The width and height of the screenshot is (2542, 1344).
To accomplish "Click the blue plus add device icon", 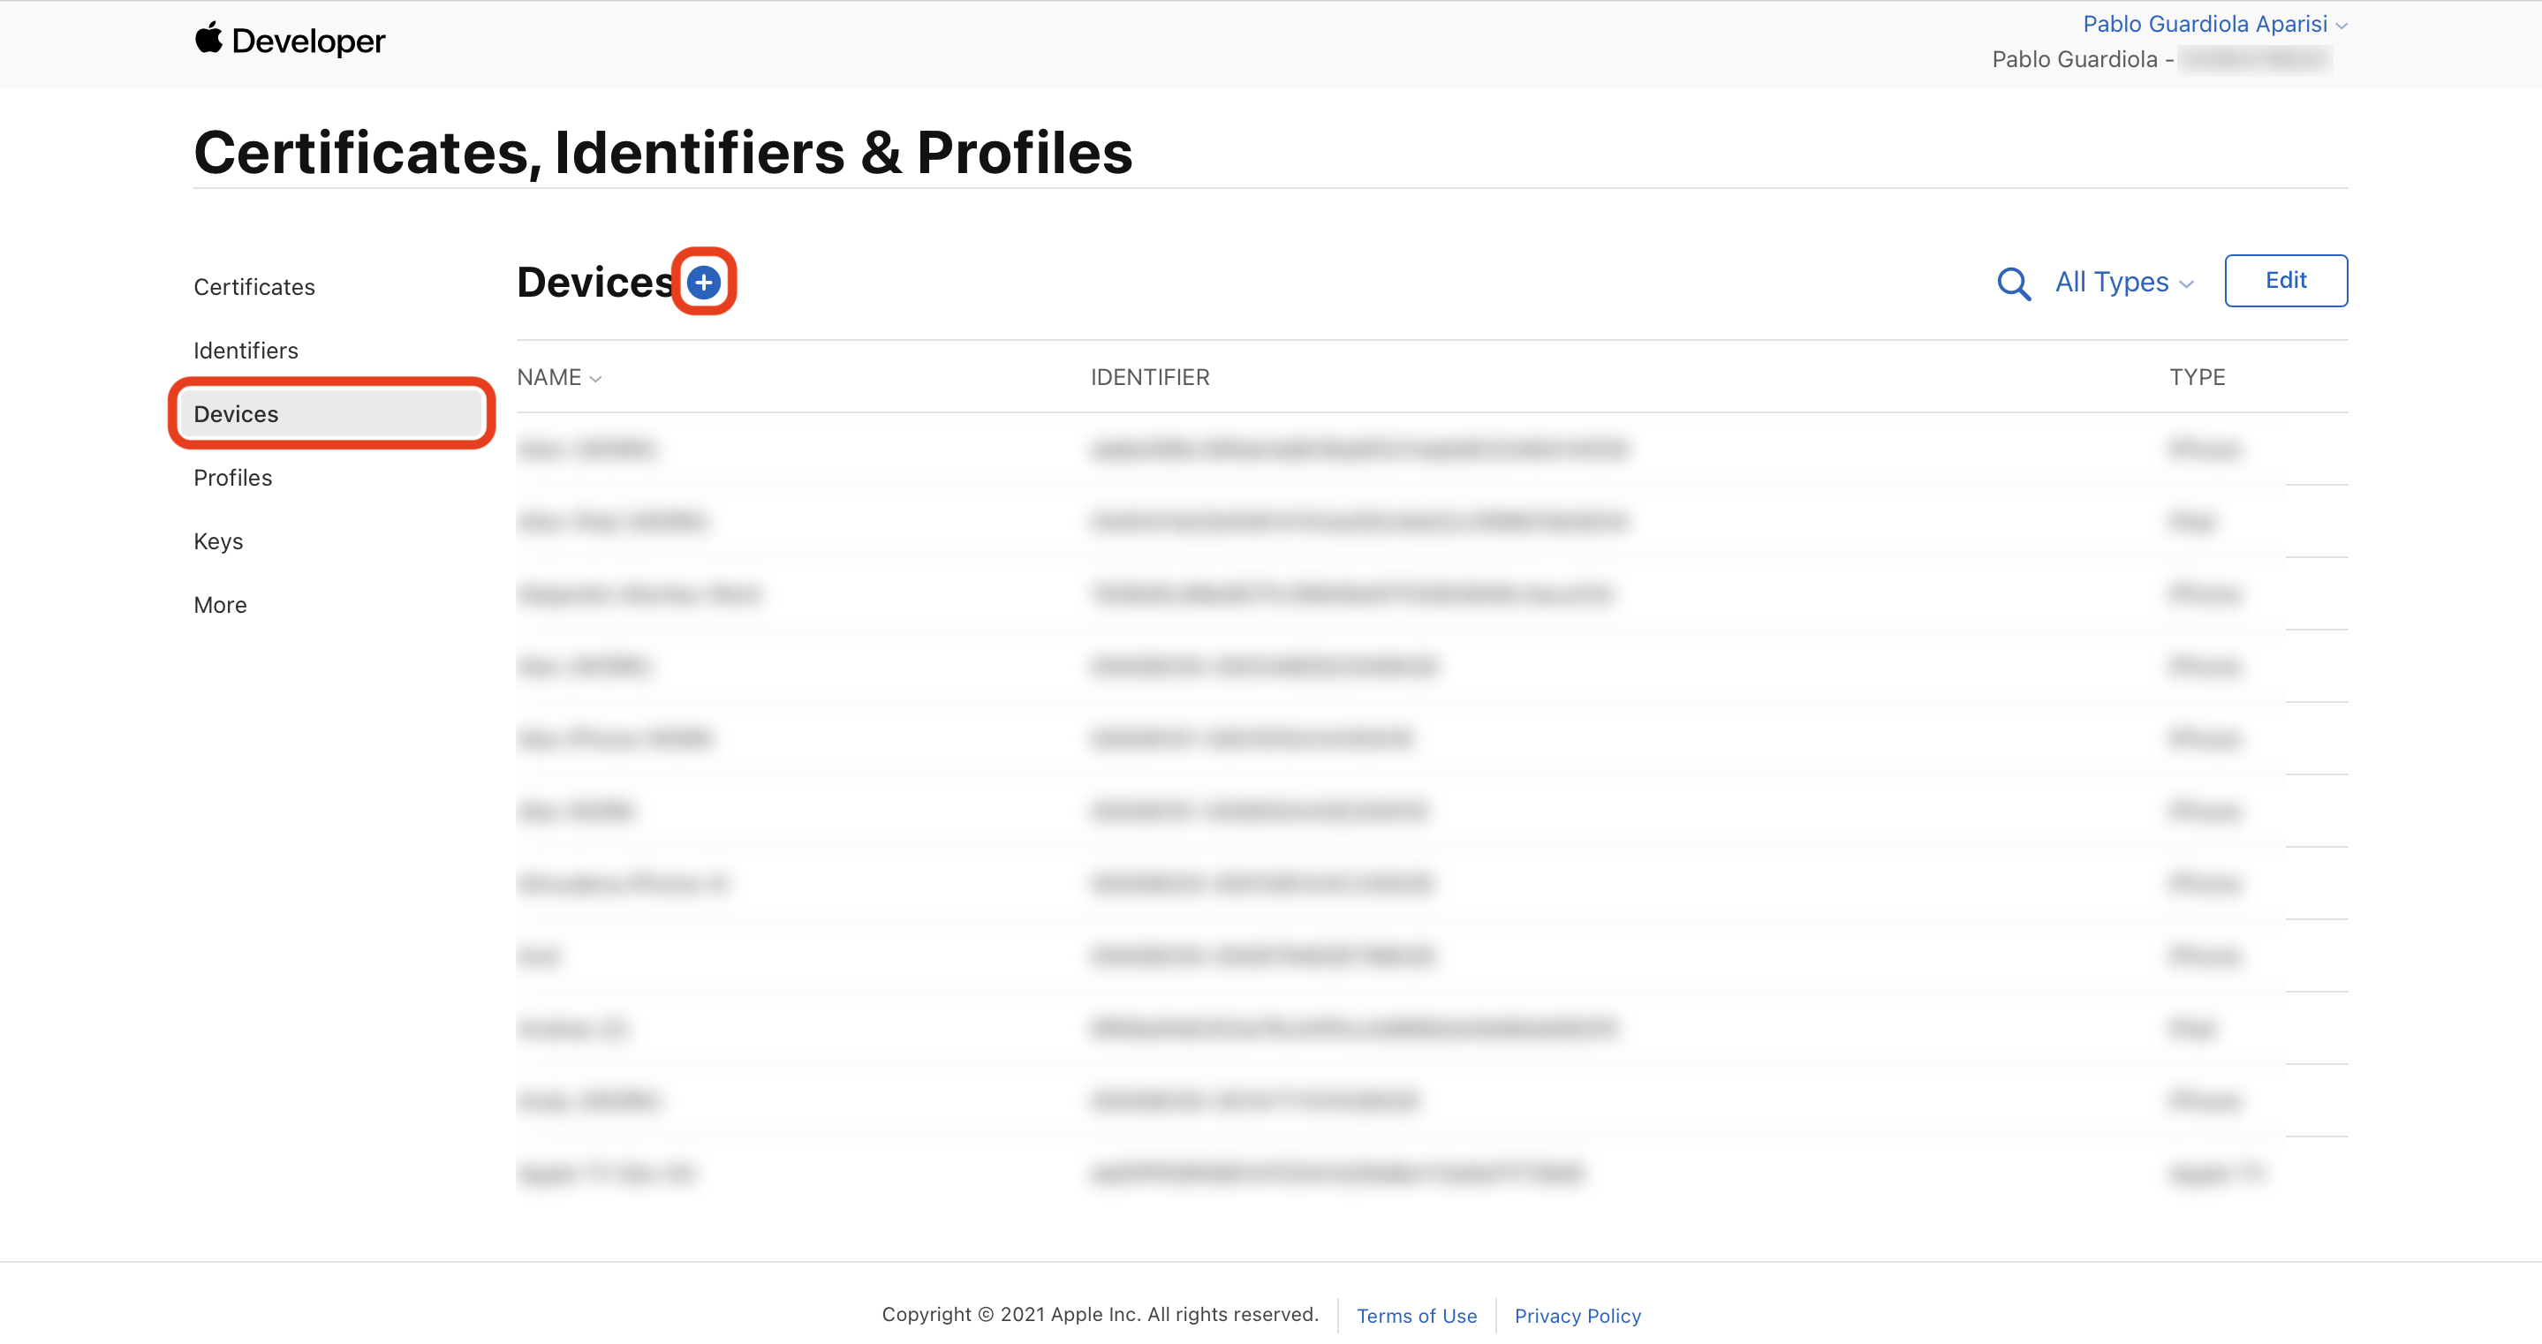I will (702, 283).
